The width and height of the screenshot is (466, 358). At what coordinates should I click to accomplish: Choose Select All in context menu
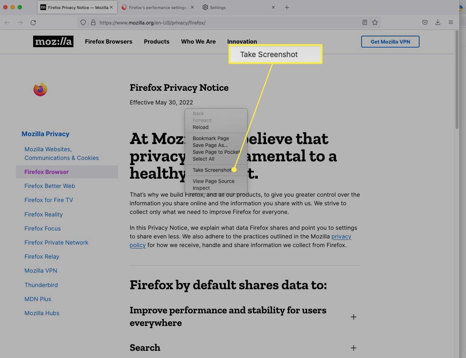tap(216, 159)
